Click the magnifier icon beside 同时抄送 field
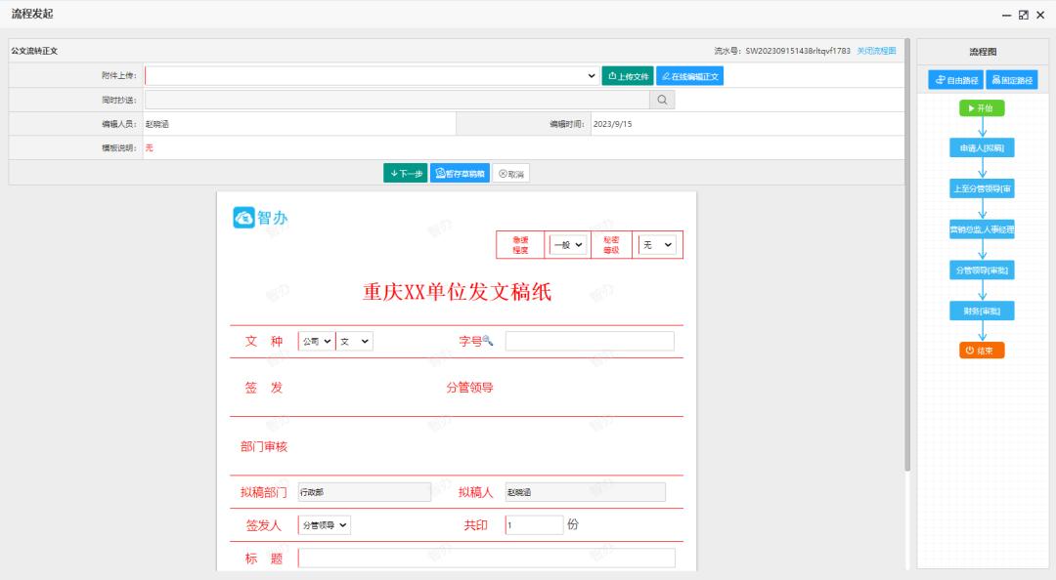Viewport: 1056px width, 580px height. tap(662, 99)
